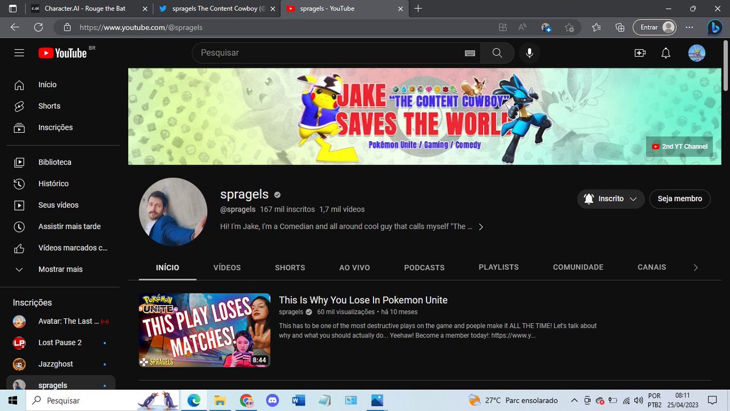Image resolution: width=730 pixels, height=411 pixels.
Task: Open the weather widget 27°C
Action: click(x=513, y=400)
